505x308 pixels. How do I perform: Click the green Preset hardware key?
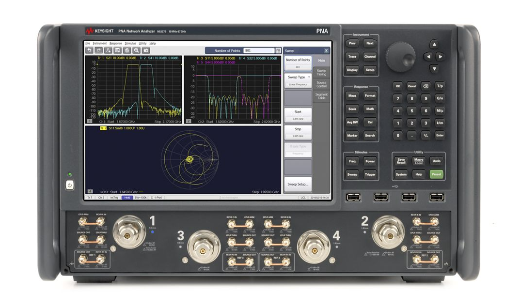436,174
